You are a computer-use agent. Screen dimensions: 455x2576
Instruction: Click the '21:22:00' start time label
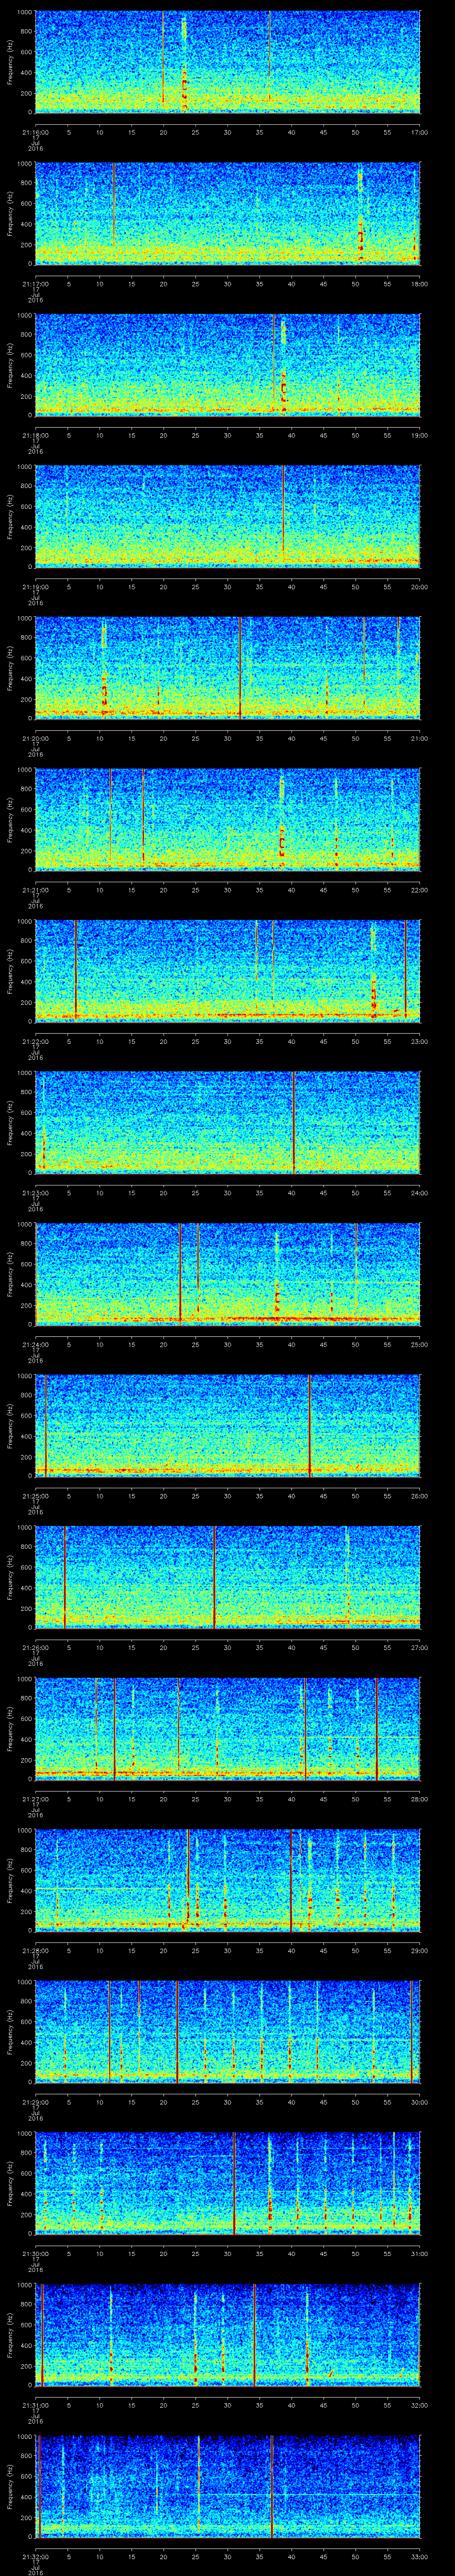pyautogui.click(x=36, y=1041)
